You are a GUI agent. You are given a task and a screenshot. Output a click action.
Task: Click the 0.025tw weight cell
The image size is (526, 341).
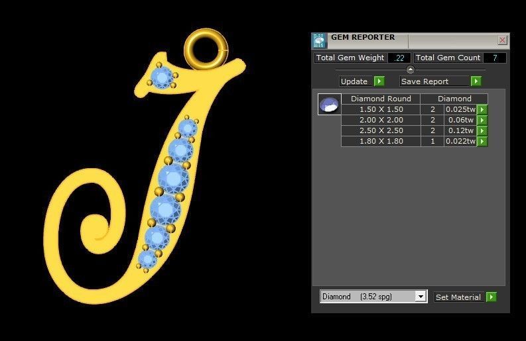460,109
